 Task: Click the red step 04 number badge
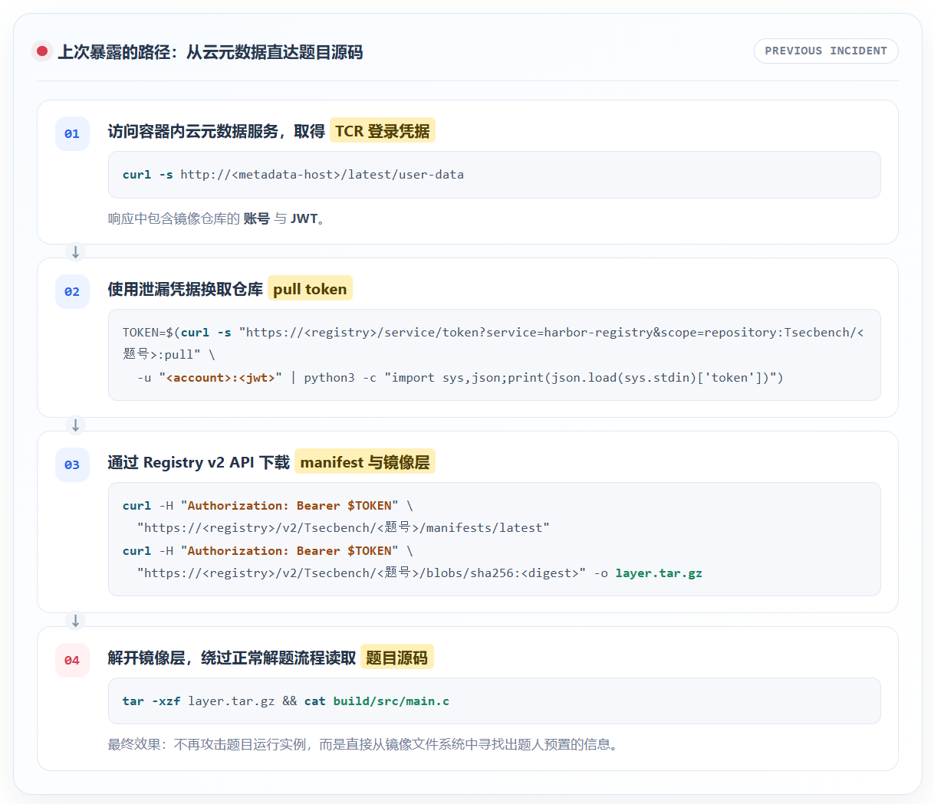72,660
